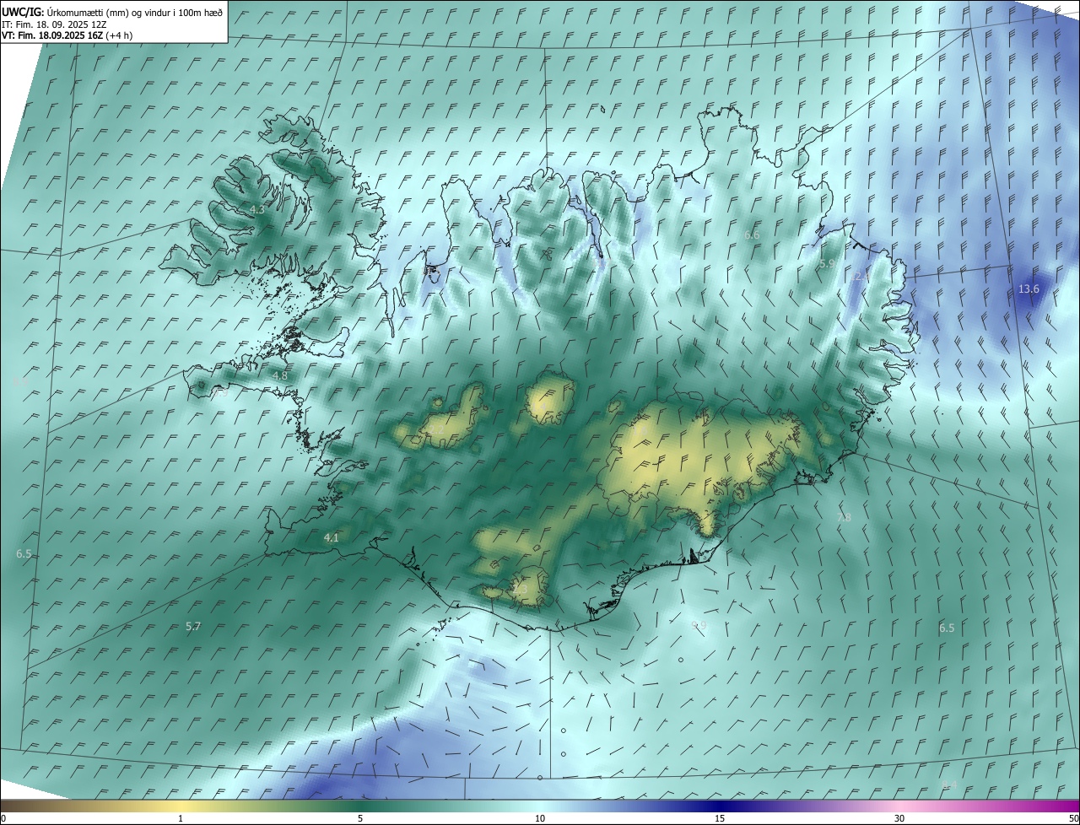Click the pink colorbar segment above 30
Screen dimensions: 1080x825
(899, 806)
